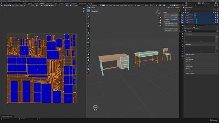Switch Transform panel to Local
Screen dimensions: 219x123
point(174,19)
